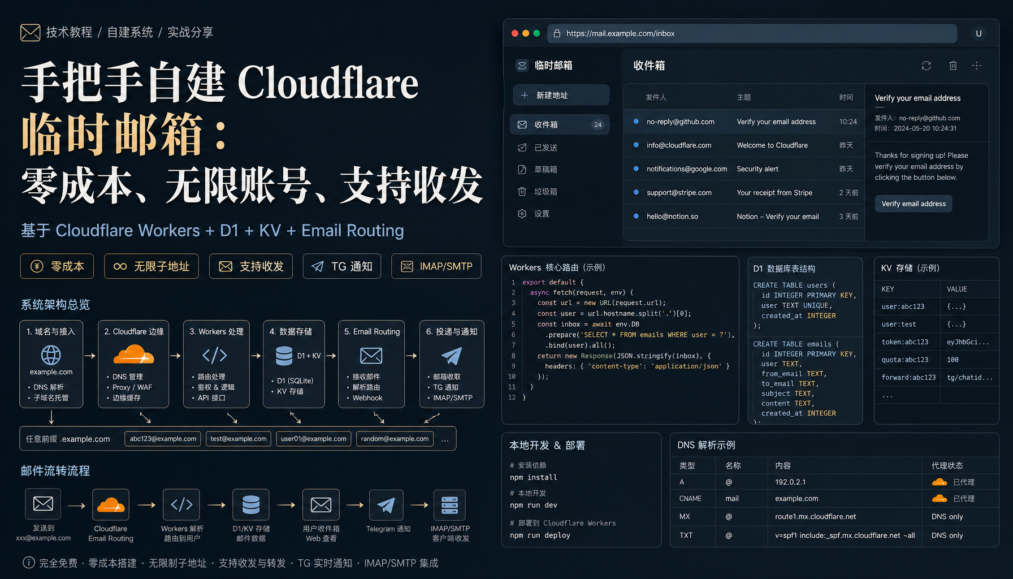Click the lock icon in the address bar
Screen dimensions: 1013x579
[x=557, y=33]
